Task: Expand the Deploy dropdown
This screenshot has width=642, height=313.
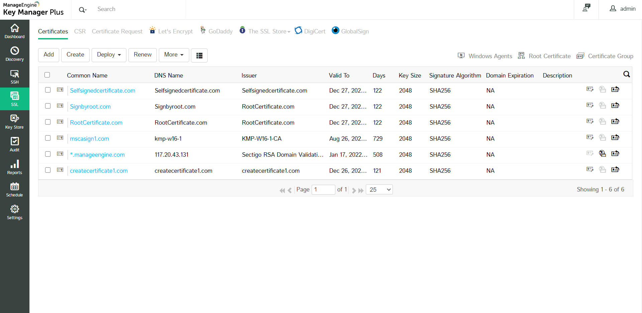Action: [x=109, y=55]
